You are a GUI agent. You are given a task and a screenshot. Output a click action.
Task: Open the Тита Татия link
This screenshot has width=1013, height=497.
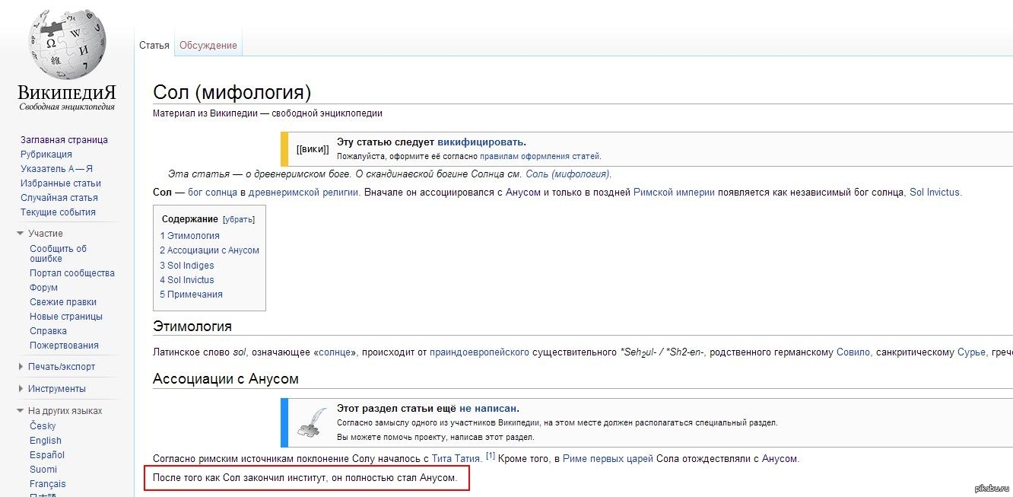tap(456, 459)
